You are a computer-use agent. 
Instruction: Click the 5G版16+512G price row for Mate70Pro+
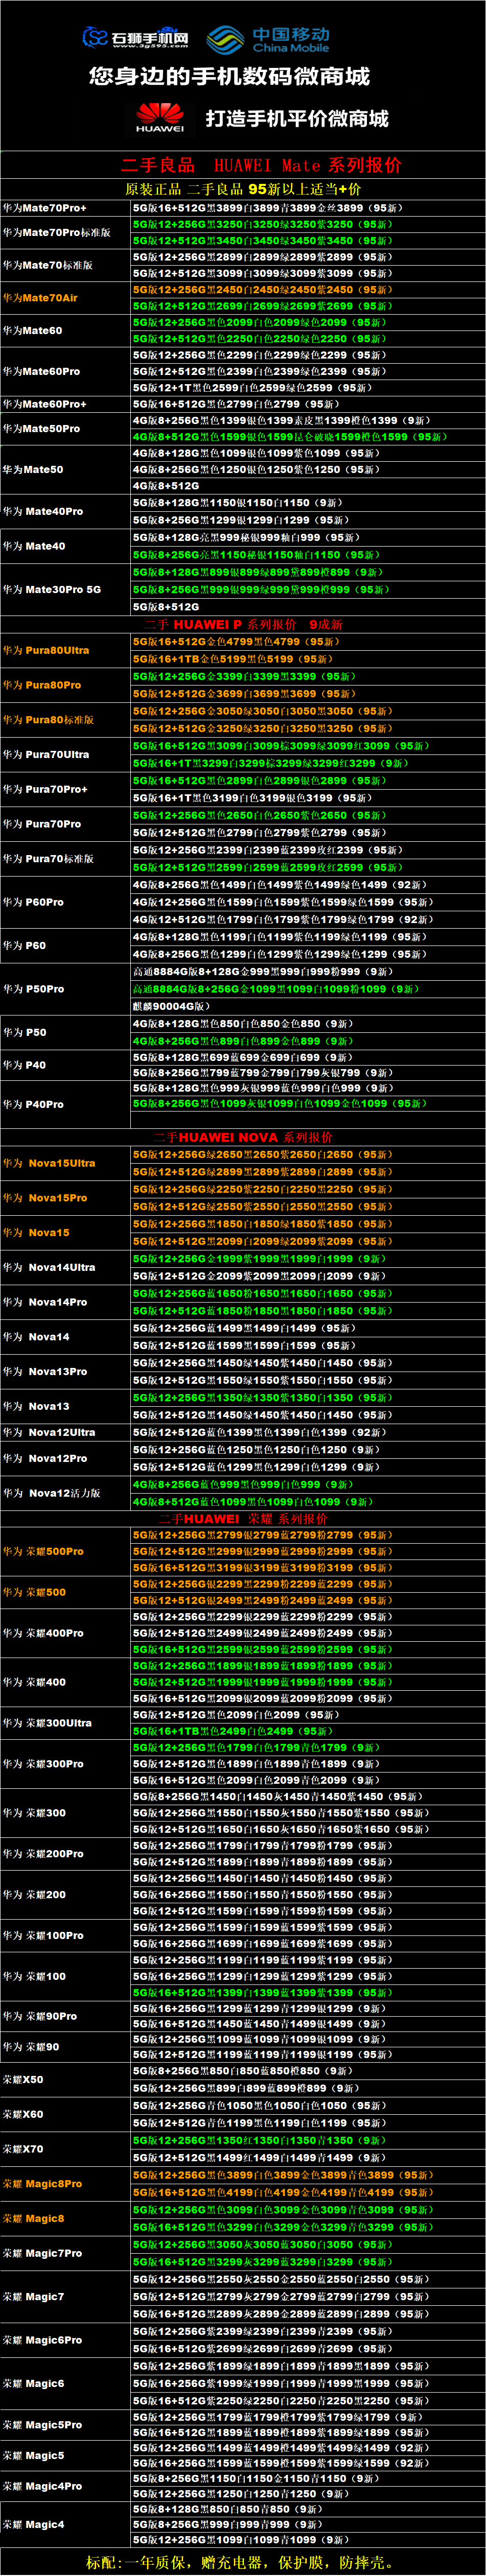coord(308,208)
